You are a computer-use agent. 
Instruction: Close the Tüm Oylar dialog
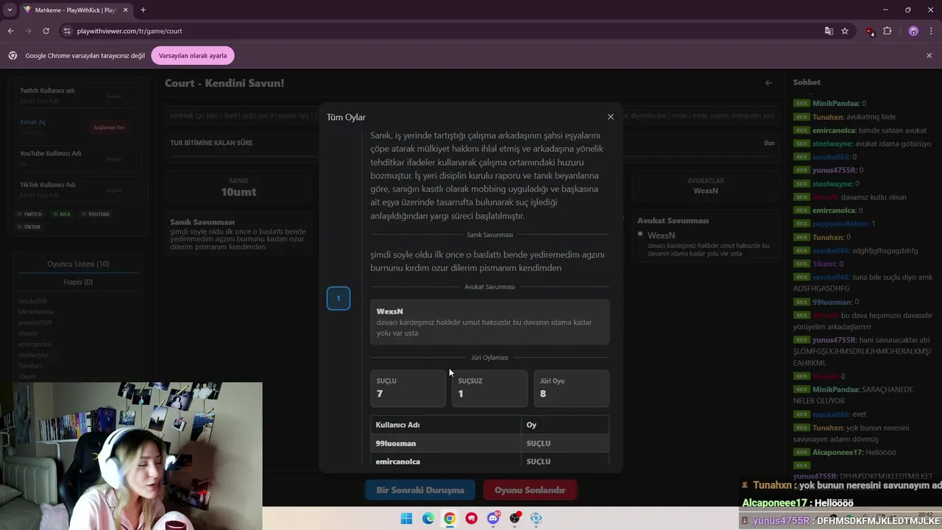click(x=610, y=117)
